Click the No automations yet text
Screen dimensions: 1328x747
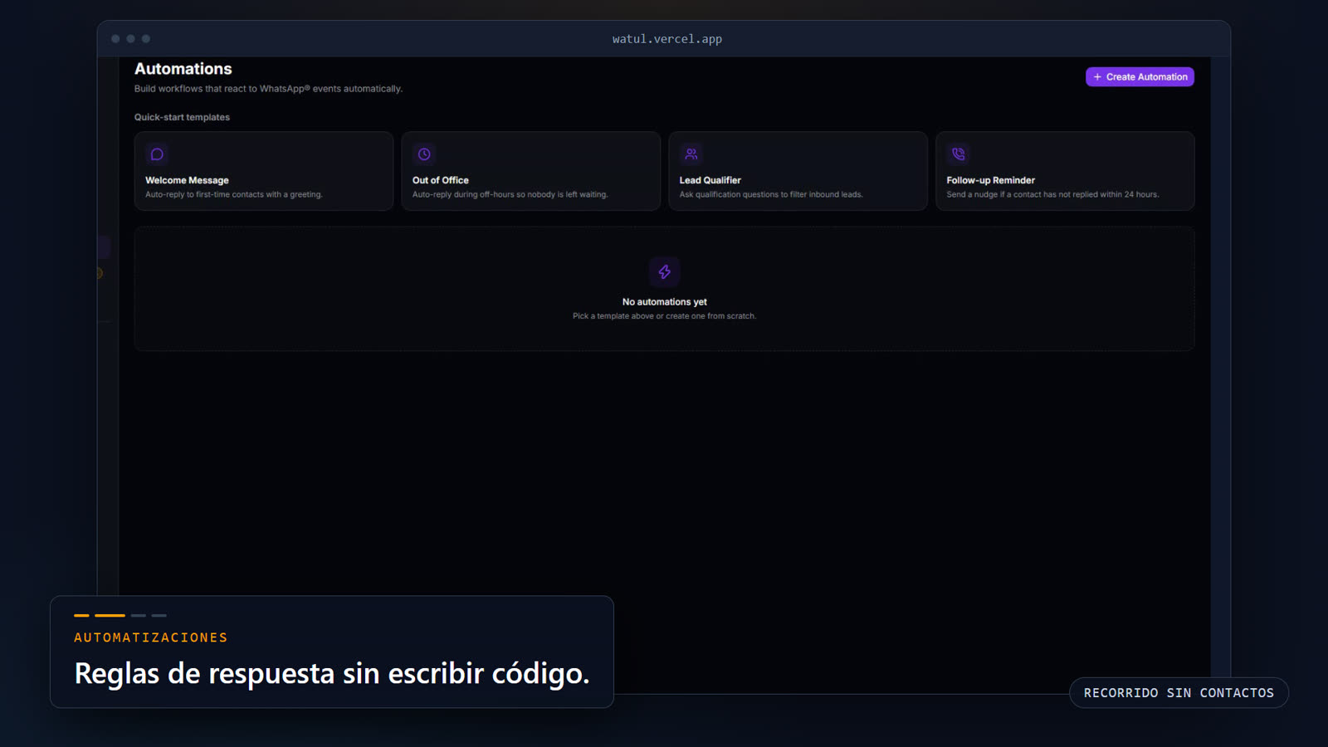tap(665, 302)
